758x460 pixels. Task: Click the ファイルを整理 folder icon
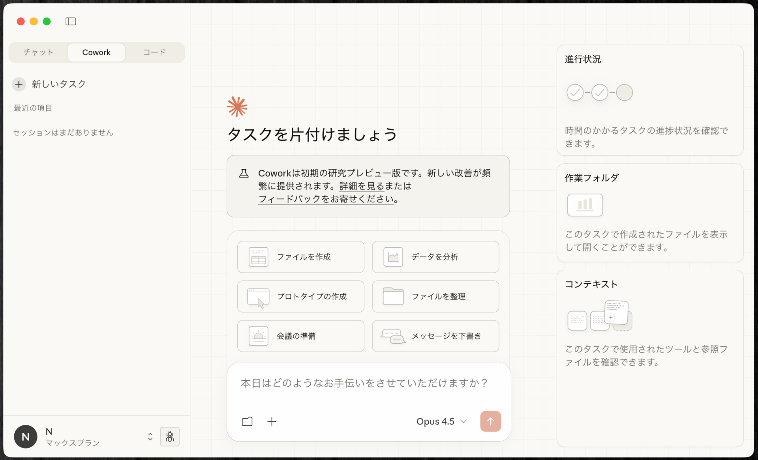coord(393,296)
